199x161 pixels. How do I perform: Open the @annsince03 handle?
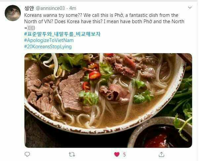50,8
